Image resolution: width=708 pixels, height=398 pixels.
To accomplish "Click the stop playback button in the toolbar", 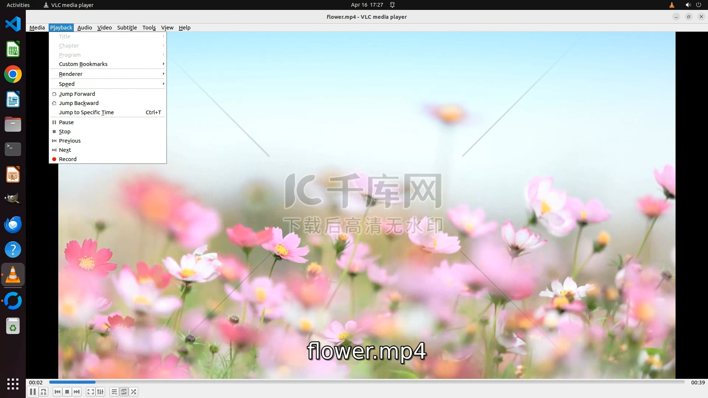I will click(67, 392).
